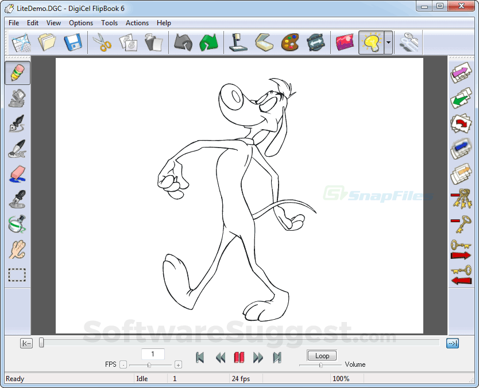Stop playback with the red pause button
479x388 pixels.
[239, 357]
